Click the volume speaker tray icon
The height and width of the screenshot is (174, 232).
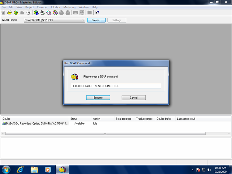click(x=209, y=170)
